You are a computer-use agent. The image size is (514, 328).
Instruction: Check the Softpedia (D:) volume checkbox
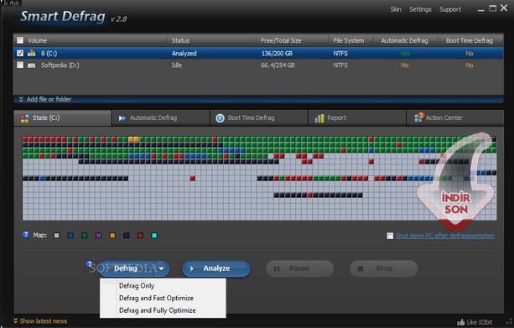click(20, 65)
